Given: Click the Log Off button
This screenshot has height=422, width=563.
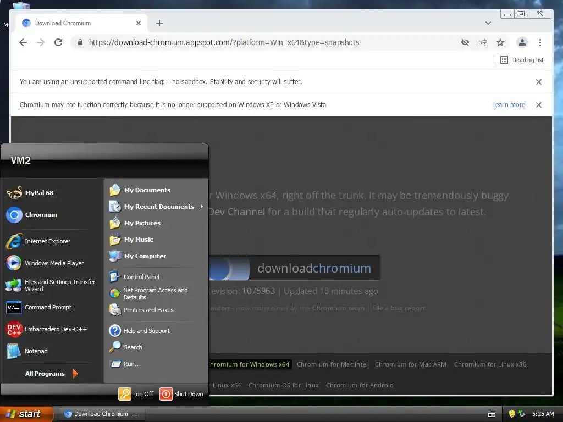Looking at the screenshot, I should pyautogui.click(x=136, y=394).
